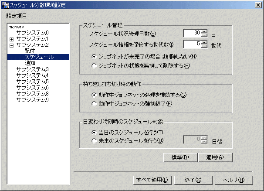Select サブシステム8 in the tree
The height and width of the screenshot is (191, 264).
coord(33,94)
